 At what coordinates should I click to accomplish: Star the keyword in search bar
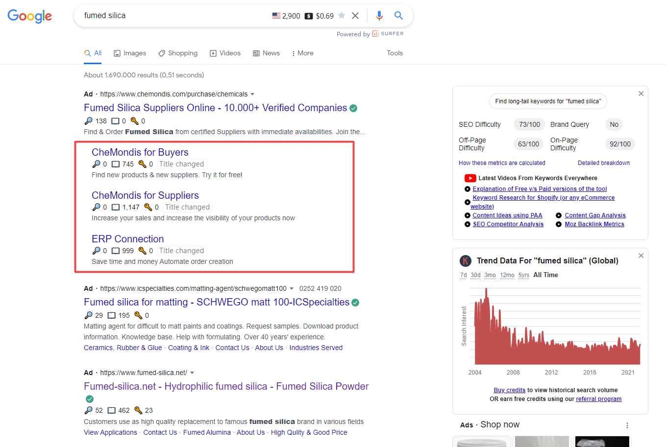coord(342,16)
